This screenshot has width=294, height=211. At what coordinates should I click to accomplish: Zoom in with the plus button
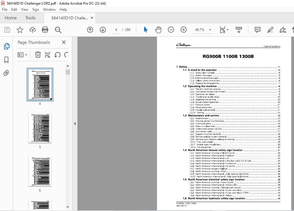184,30
